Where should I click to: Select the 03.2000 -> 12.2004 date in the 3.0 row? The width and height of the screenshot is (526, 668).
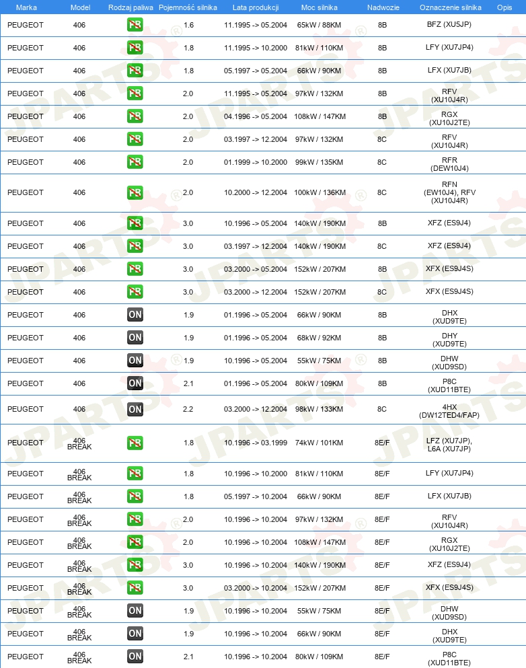coord(256,292)
